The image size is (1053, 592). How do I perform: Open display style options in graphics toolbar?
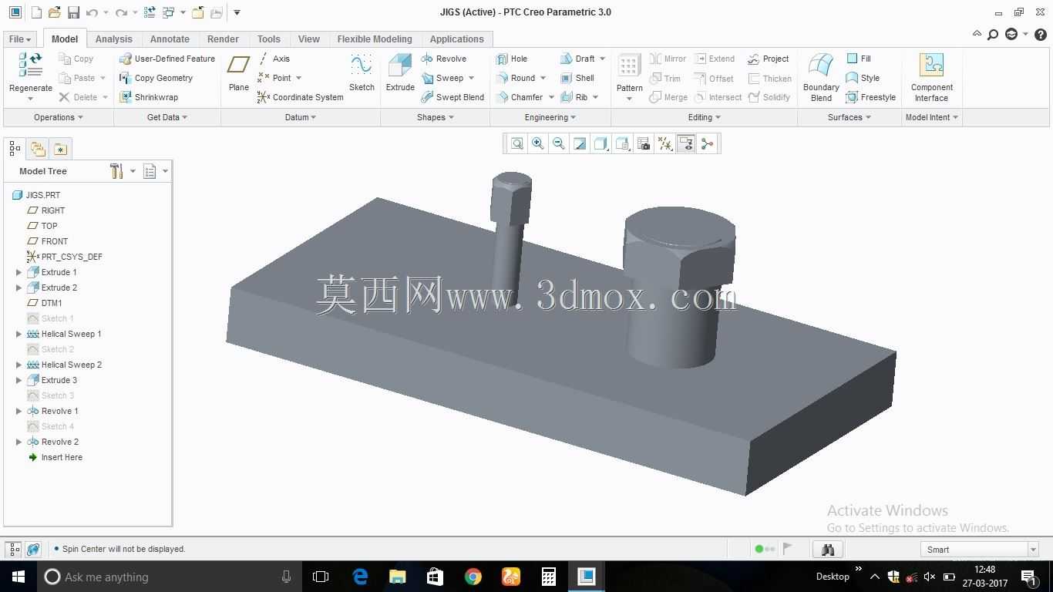pyautogui.click(x=601, y=143)
